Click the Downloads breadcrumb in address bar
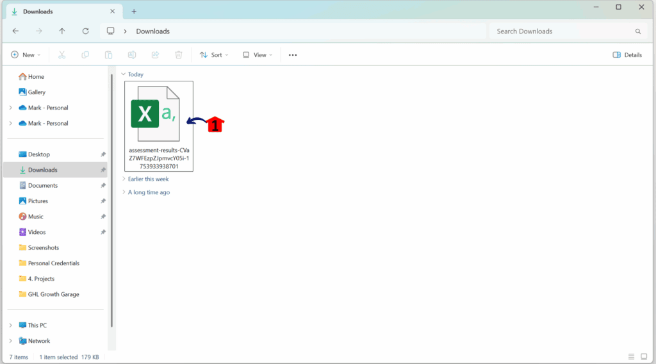656x364 pixels. [x=152, y=31]
